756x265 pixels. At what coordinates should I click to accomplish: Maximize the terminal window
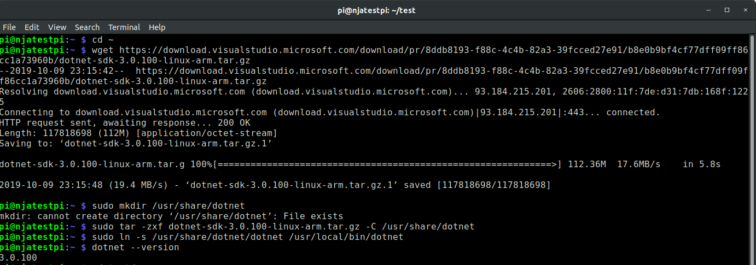point(727,10)
